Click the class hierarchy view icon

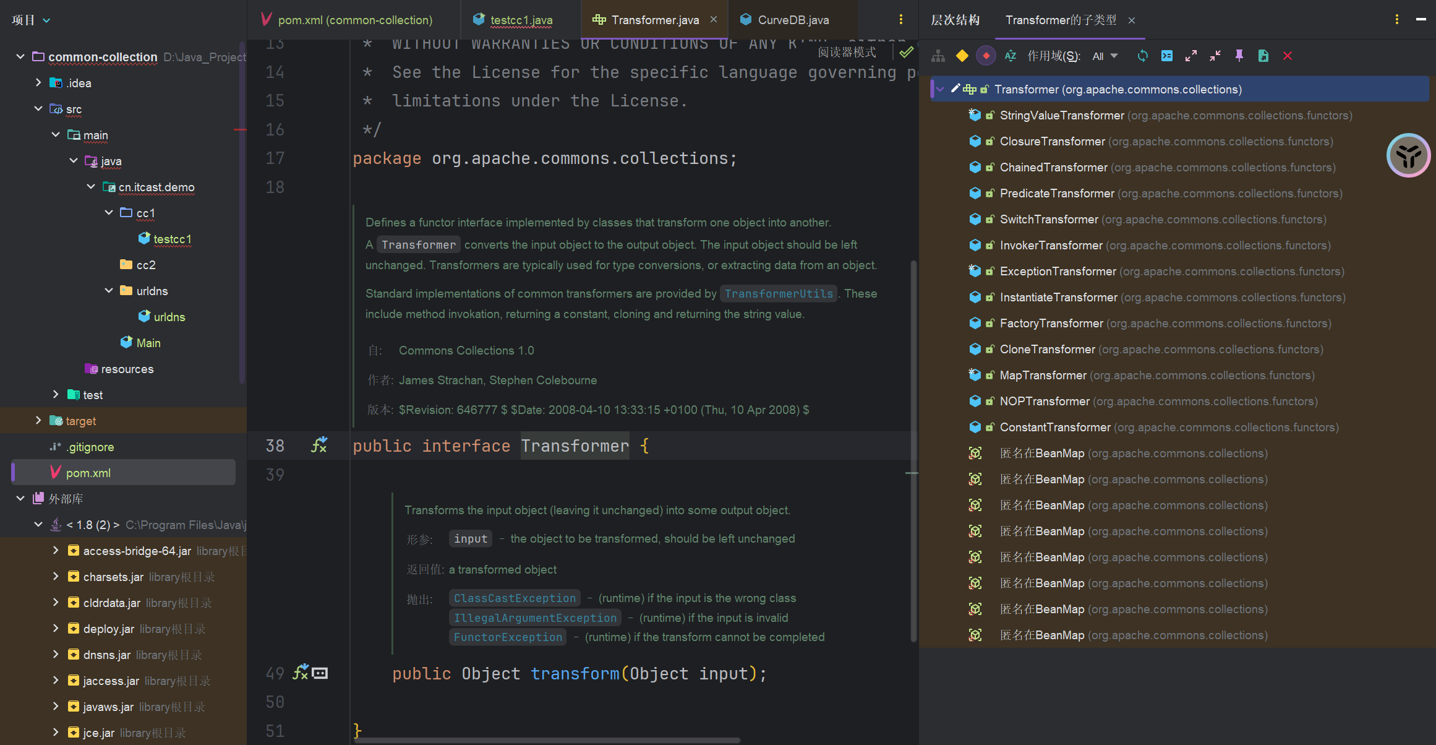(938, 56)
